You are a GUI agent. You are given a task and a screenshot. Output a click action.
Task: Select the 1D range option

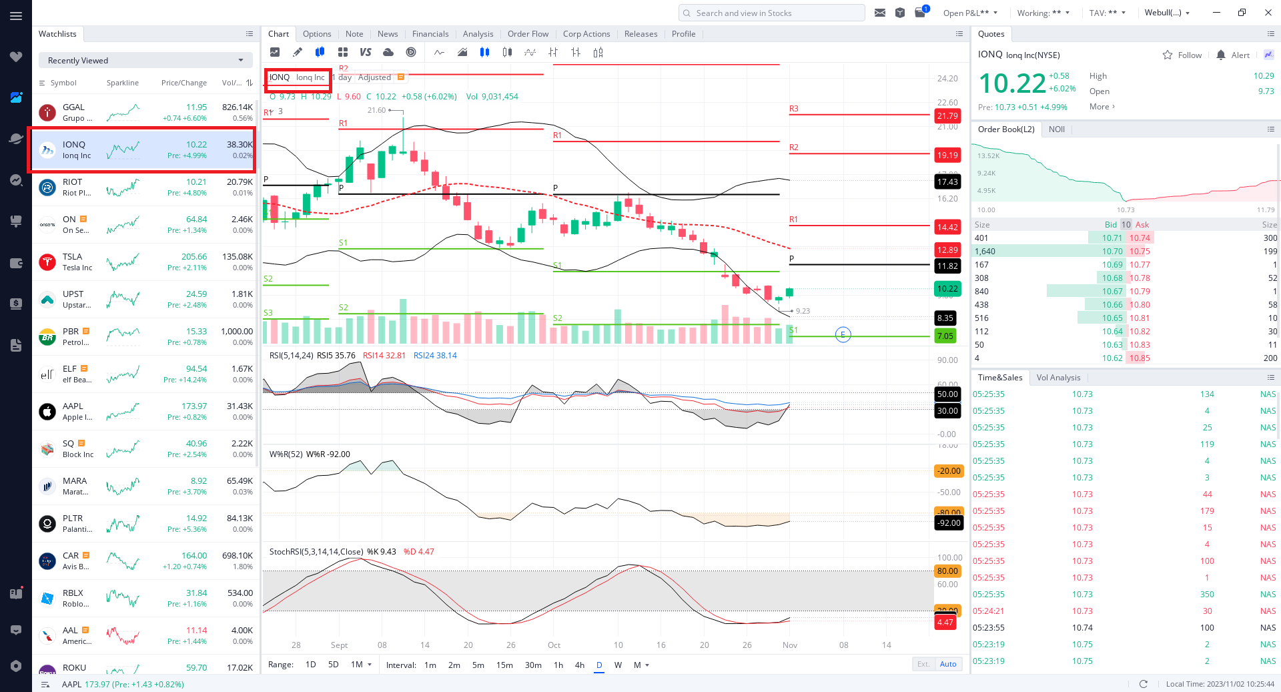point(311,665)
